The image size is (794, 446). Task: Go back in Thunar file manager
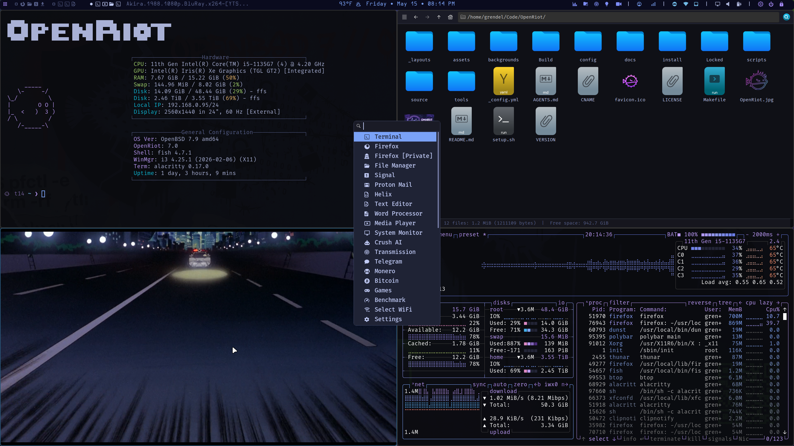416,17
